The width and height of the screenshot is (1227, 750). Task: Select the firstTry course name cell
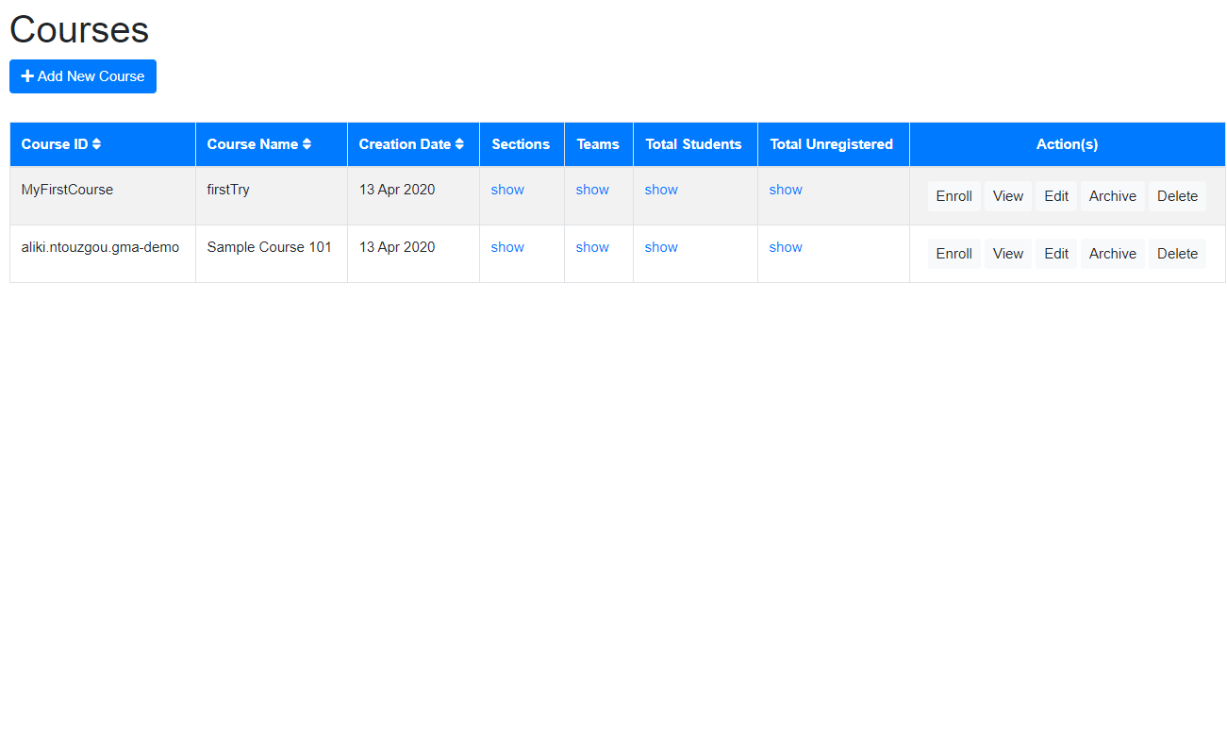272,196
